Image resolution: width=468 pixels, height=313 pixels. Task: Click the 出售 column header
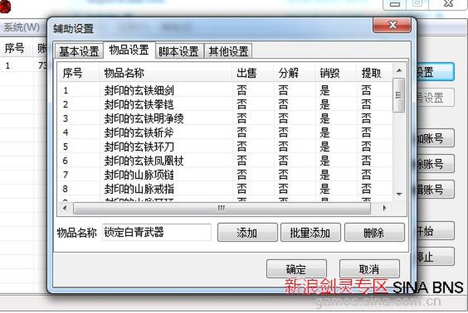(x=253, y=72)
